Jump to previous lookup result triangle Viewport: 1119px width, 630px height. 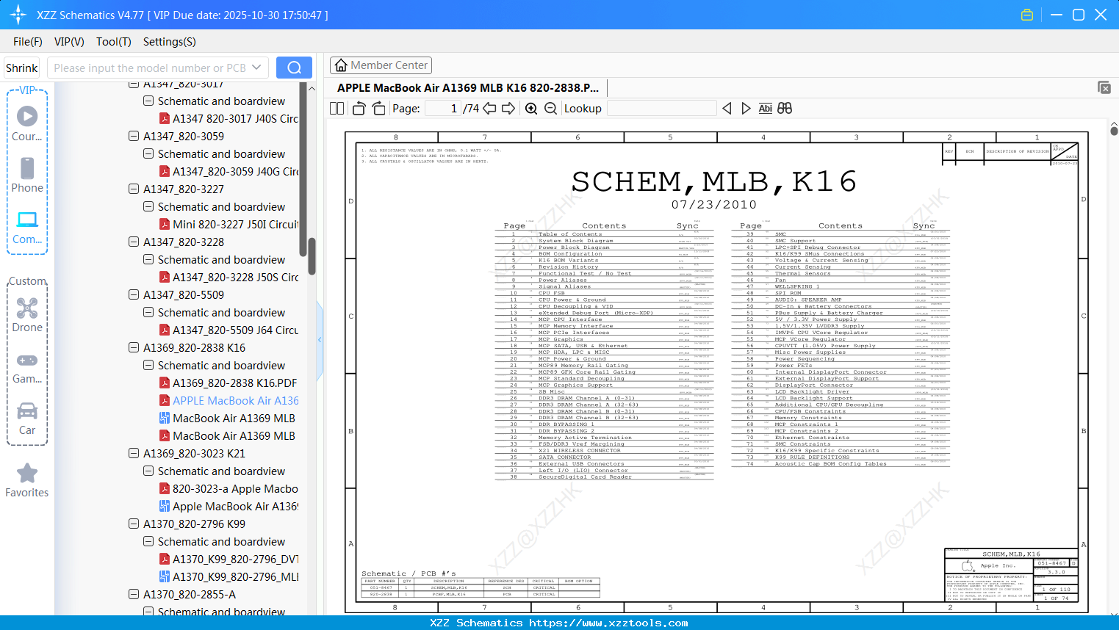[x=727, y=109]
